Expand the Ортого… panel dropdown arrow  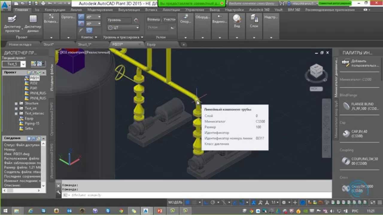[69, 38]
